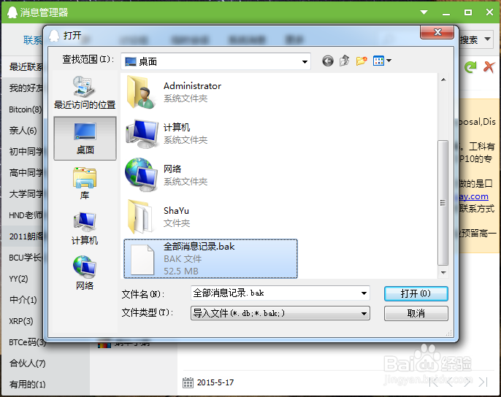This screenshot has height=397, width=501.
Task: Select Bitcoin(8) group in sidebar
Action: (x=26, y=109)
